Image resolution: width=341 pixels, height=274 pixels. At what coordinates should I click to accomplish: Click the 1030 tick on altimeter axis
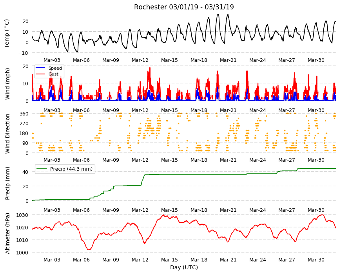[x=23, y=215]
